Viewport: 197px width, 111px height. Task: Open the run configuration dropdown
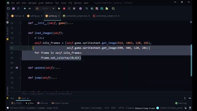point(45,9)
